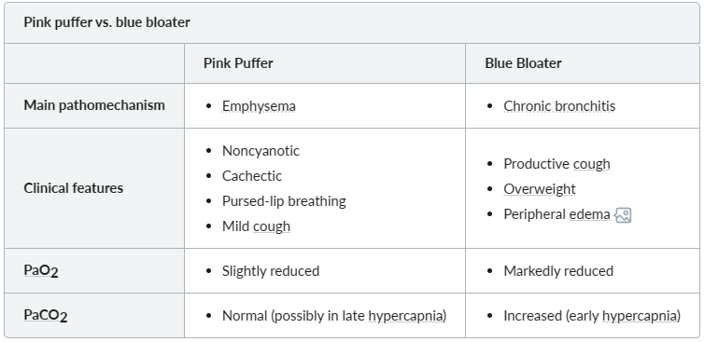Click the underlined cough in Productive cough

coord(591,164)
